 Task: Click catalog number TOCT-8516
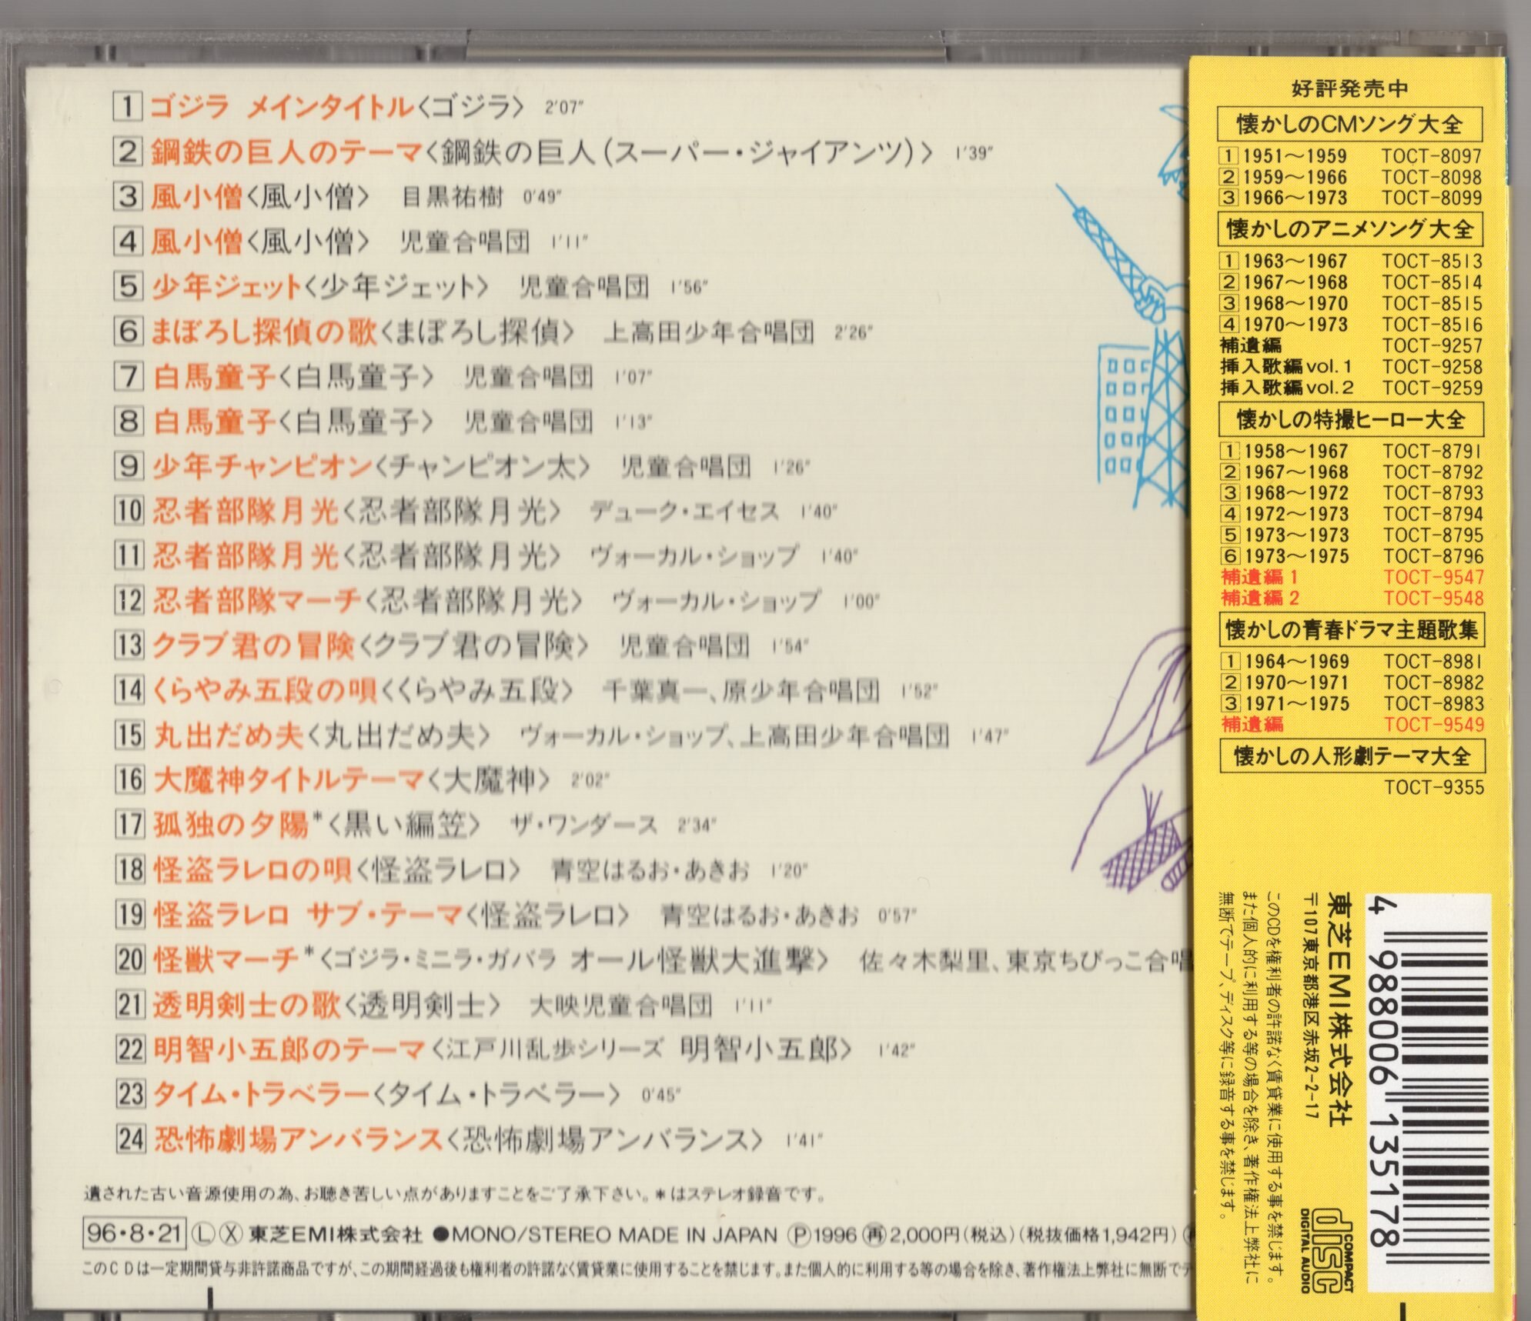point(1432,325)
